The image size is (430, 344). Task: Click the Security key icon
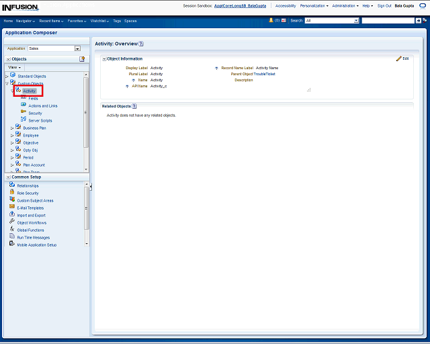click(24, 113)
